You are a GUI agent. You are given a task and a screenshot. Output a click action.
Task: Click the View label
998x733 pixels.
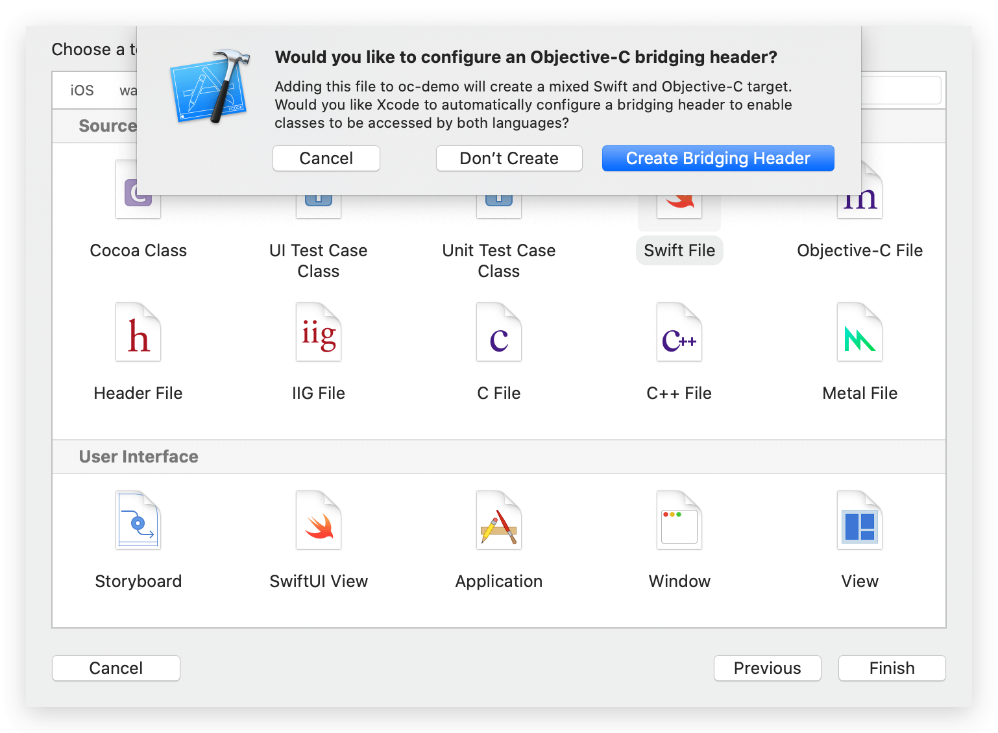[860, 581]
